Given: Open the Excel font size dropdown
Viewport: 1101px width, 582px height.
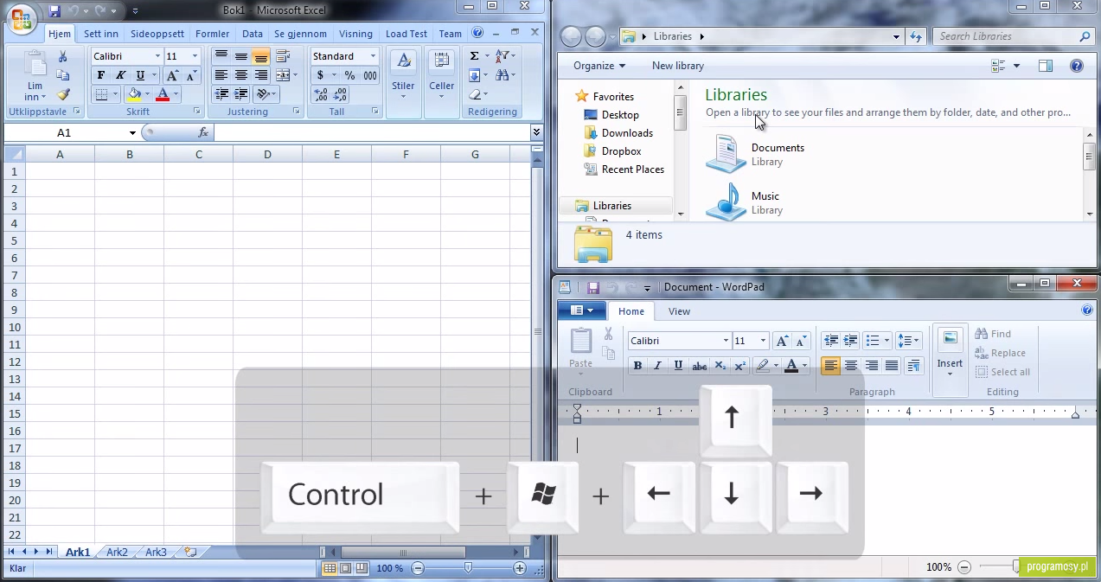Looking at the screenshot, I should 195,56.
